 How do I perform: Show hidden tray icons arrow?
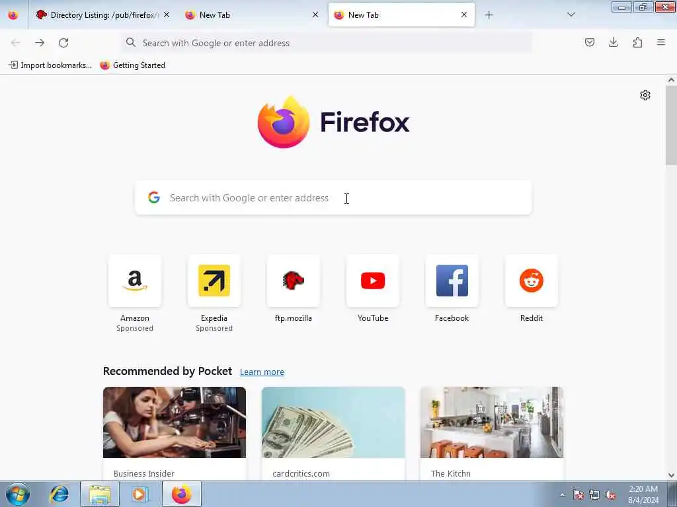point(562,495)
